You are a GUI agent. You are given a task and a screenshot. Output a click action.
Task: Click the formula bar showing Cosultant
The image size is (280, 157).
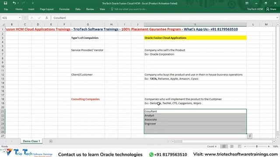[x=163, y=18]
